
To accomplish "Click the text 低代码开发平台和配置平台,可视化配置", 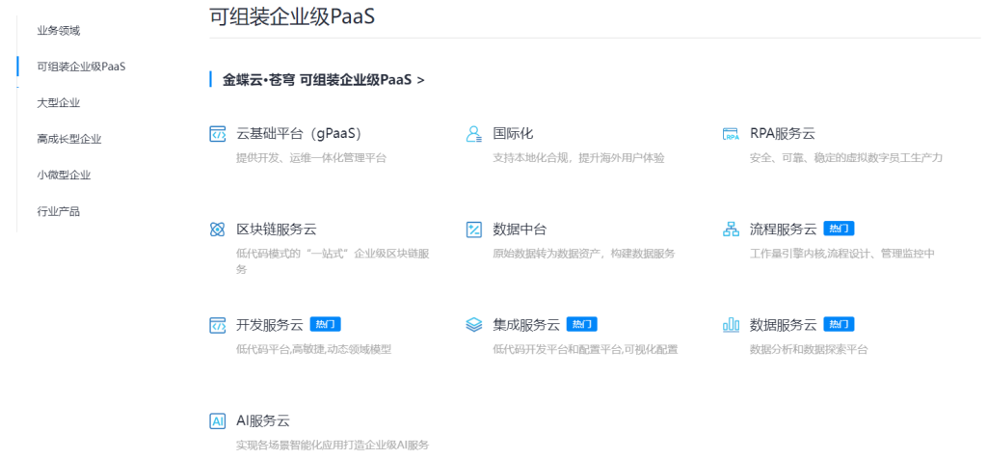I will pos(585,350).
